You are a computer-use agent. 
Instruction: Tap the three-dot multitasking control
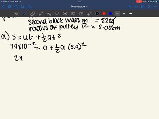(79, 2)
